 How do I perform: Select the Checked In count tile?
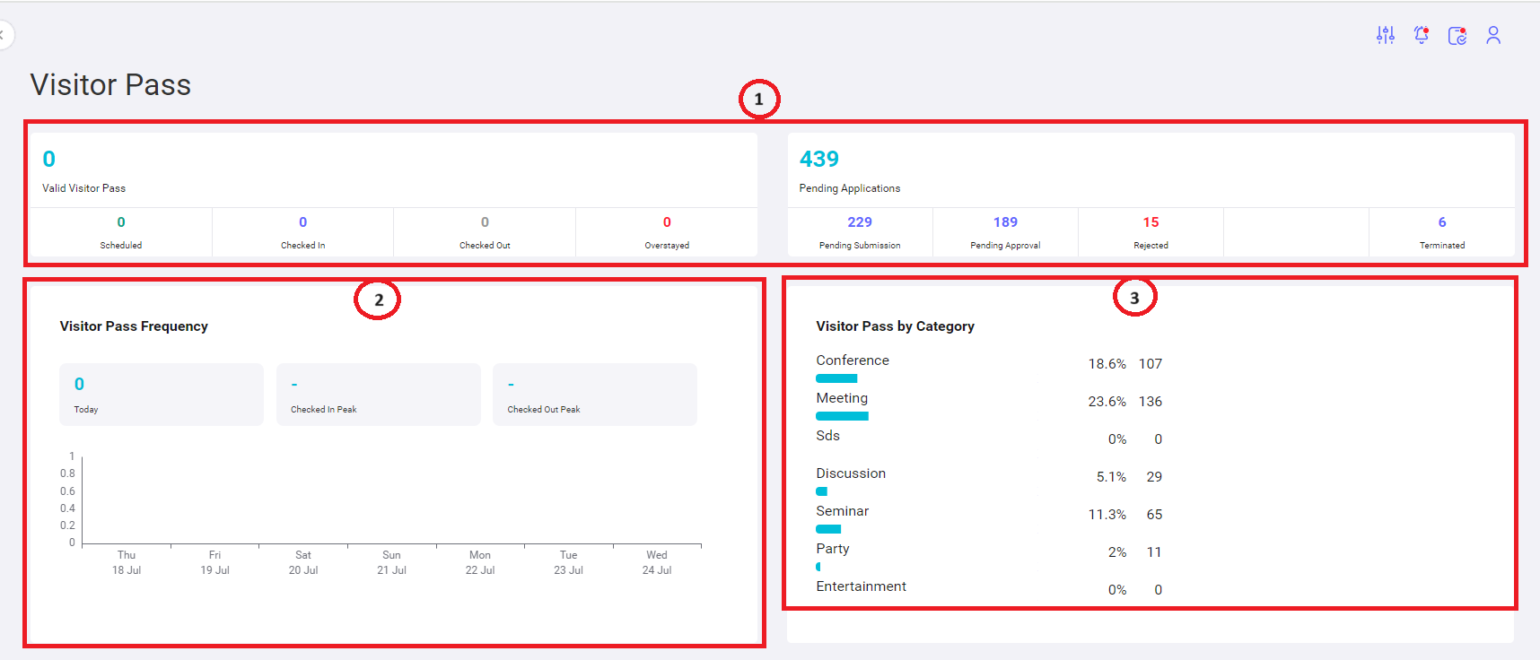[303, 232]
